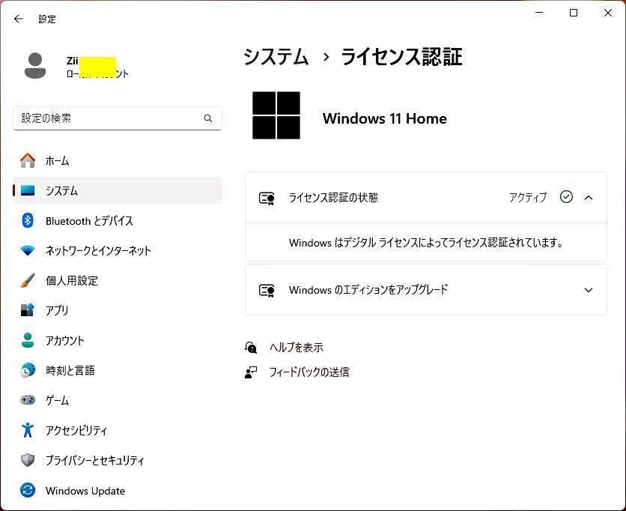Click the ヘルプを表示 link

click(295, 347)
